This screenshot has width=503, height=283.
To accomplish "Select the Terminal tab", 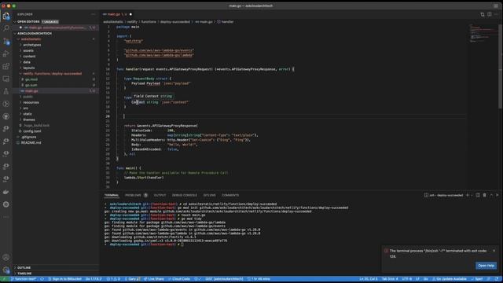I will [112, 195].
